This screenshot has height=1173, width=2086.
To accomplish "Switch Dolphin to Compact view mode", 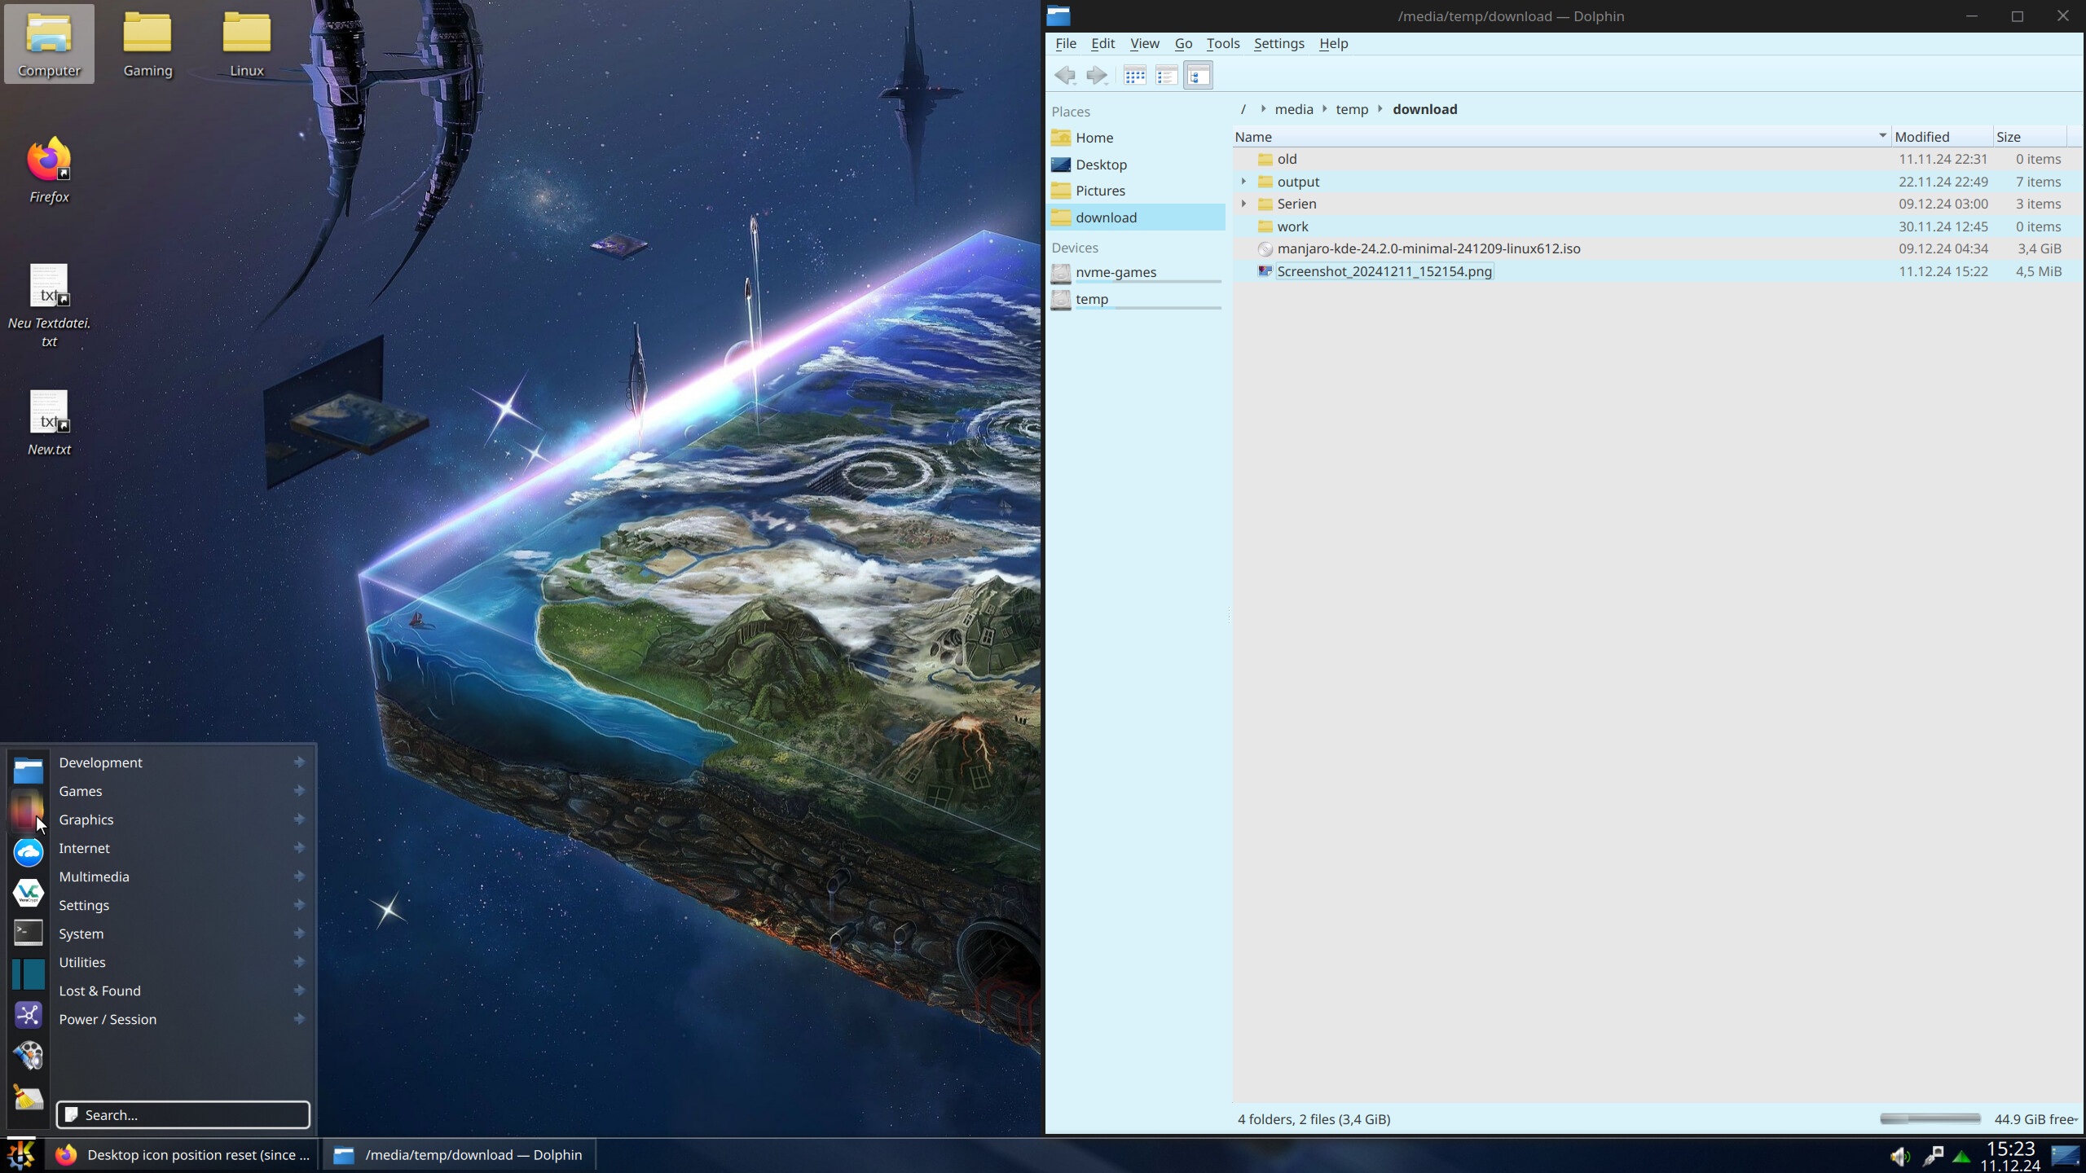I will [x=1167, y=76].
